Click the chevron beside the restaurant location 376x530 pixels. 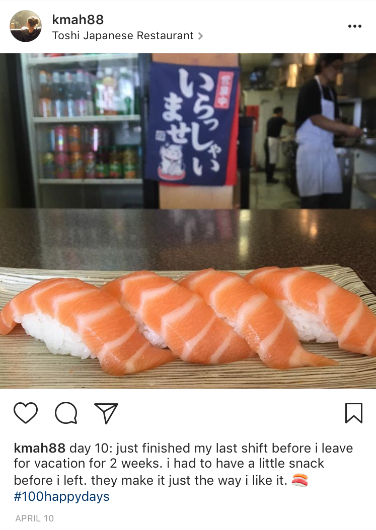(200, 36)
